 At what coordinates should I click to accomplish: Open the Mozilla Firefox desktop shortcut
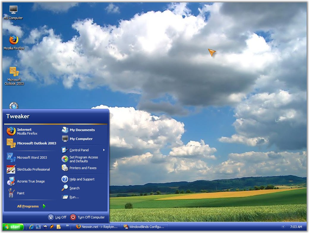[x=14, y=42]
